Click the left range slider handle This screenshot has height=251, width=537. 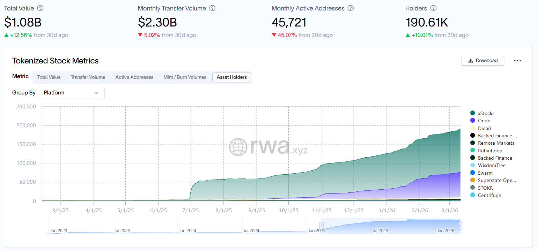click(322, 226)
